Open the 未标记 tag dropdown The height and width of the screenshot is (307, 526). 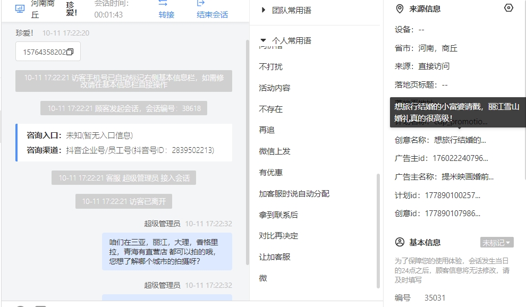click(x=496, y=242)
